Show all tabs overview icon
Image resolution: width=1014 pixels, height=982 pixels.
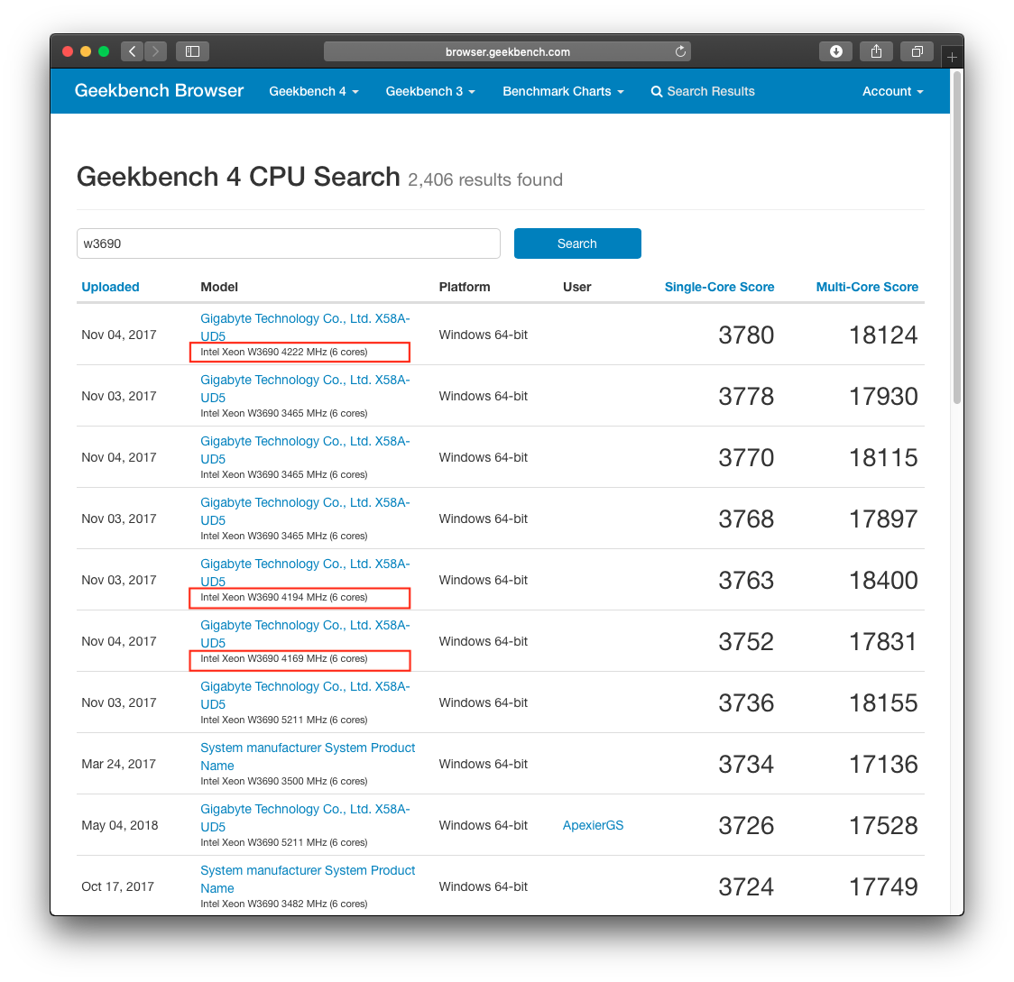(x=917, y=51)
